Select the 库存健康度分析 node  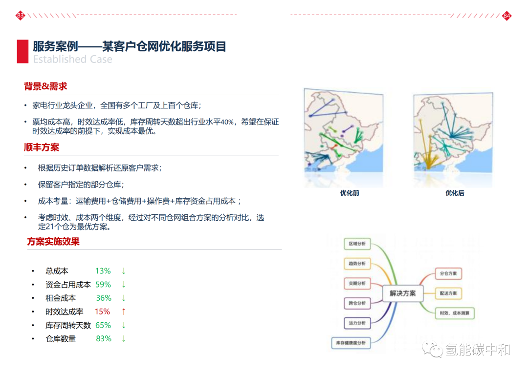coord(351,343)
